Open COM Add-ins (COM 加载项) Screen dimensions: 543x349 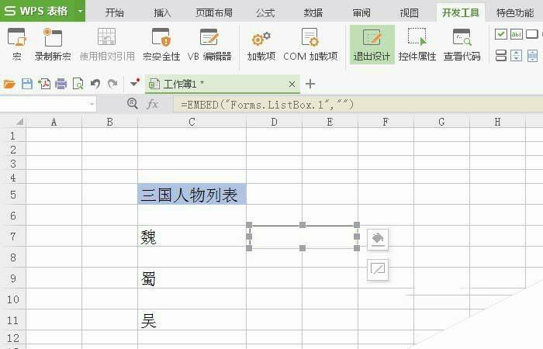tap(310, 44)
